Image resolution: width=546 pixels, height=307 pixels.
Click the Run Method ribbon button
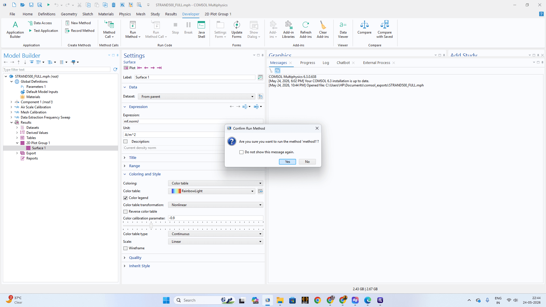coord(133,29)
